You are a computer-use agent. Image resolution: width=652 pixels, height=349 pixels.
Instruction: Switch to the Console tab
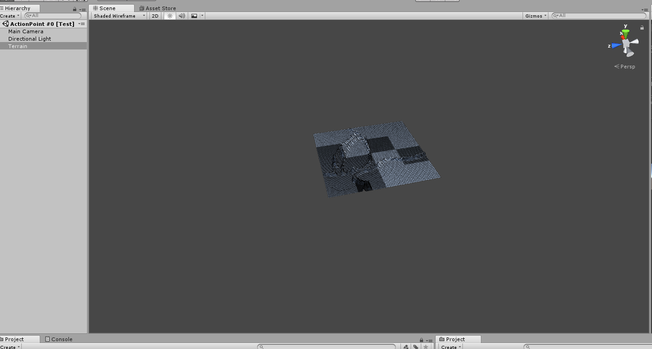(59, 339)
